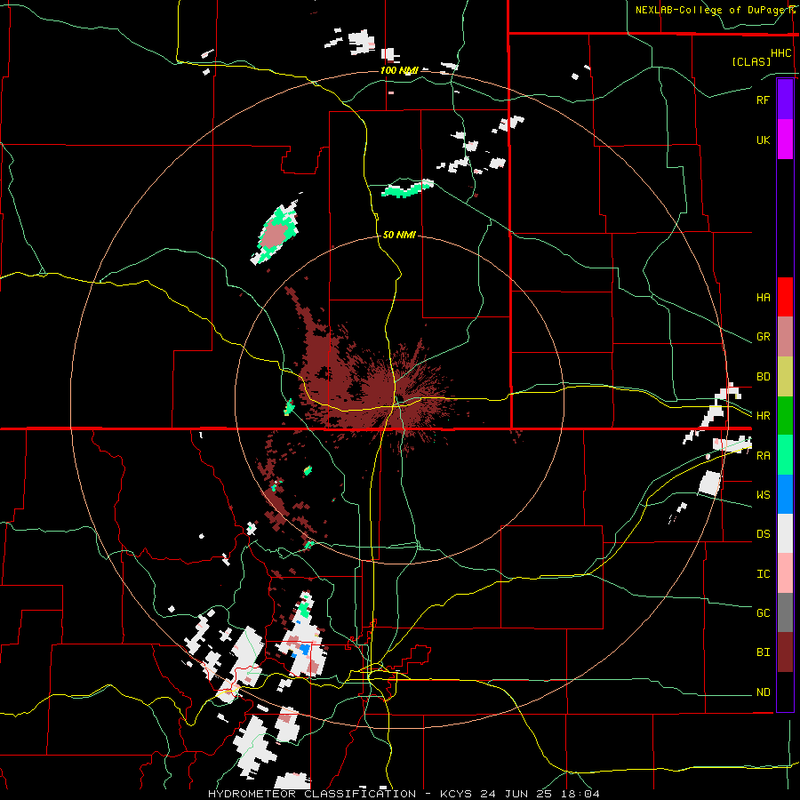Click the ND black legend swatch
The image size is (800, 800).
(x=785, y=692)
